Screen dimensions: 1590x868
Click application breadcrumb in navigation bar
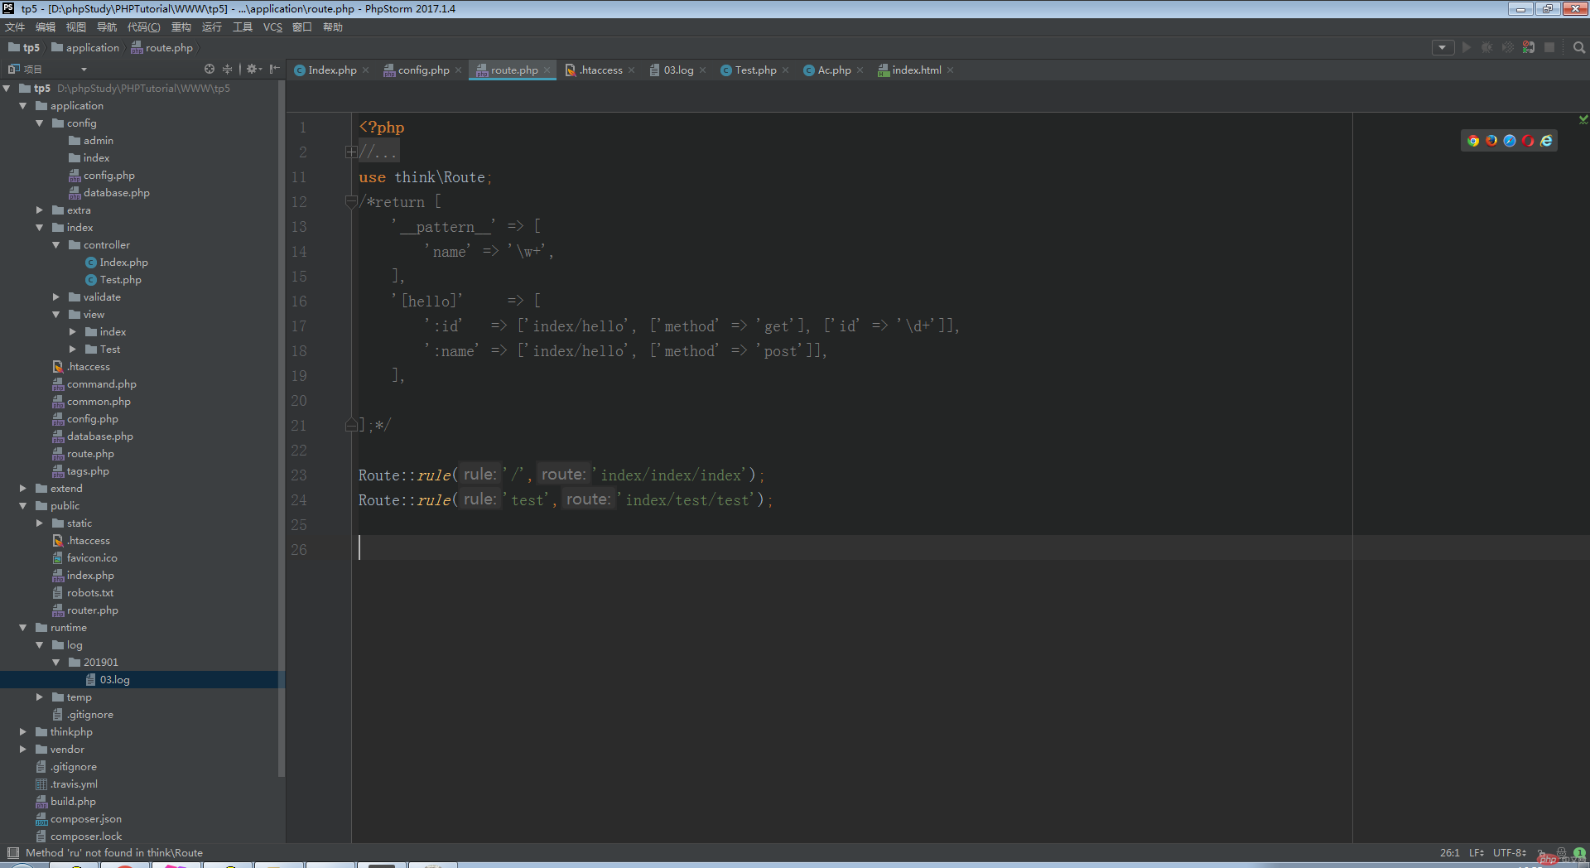point(85,48)
